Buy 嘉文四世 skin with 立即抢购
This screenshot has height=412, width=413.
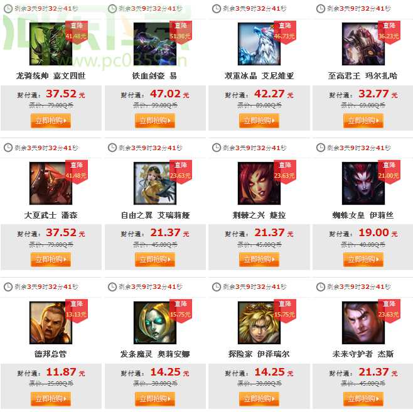click(x=51, y=121)
